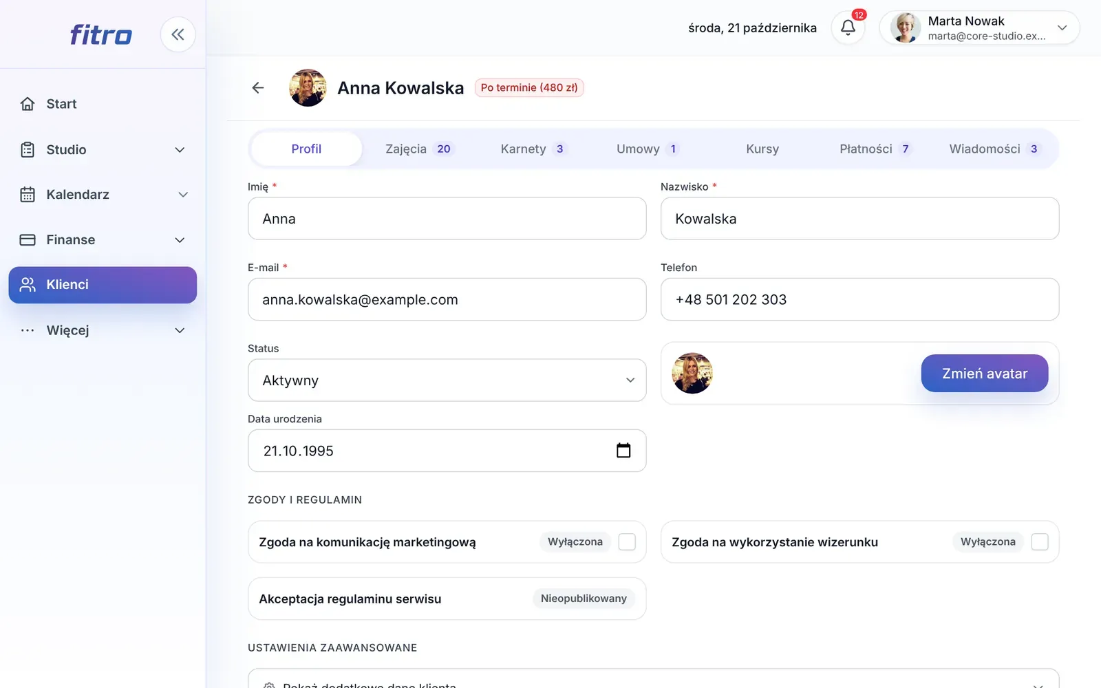Click the Więcej three-dots icon
Viewport: 1101px width, 688px height.
coord(28,330)
